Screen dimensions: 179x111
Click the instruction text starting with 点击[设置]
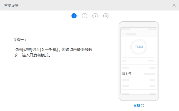53,52
